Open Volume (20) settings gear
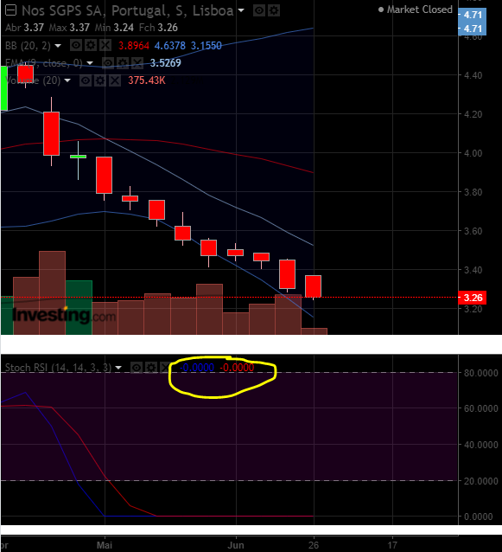 [x=100, y=80]
